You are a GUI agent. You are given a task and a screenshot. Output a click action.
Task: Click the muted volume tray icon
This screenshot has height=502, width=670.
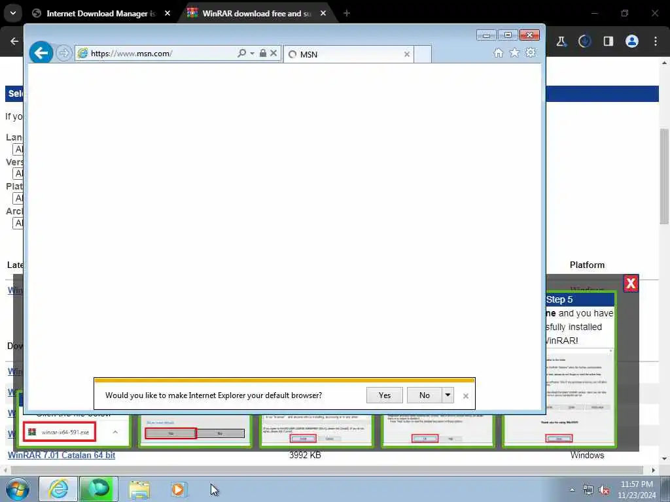tap(604, 490)
